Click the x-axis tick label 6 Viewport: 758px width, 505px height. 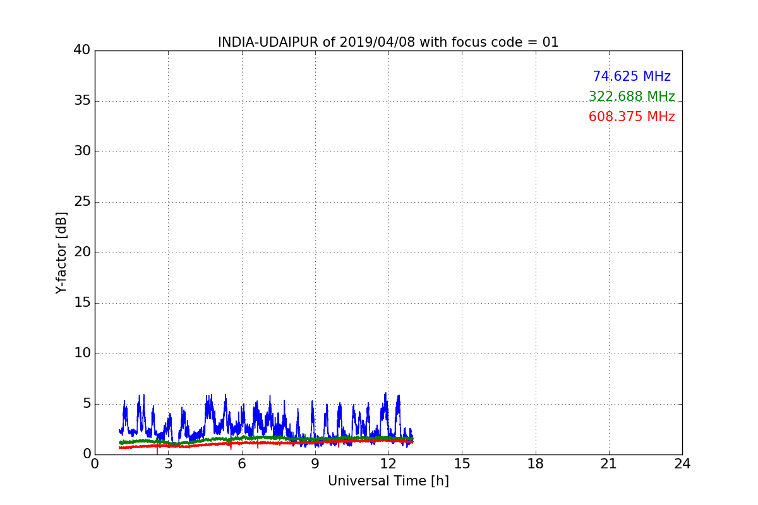[x=242, y=463]
